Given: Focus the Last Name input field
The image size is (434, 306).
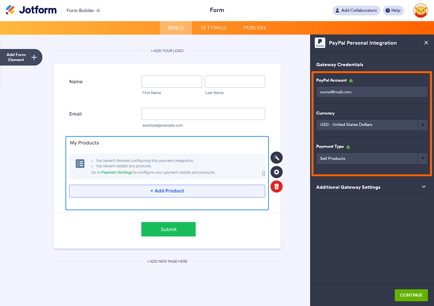Looking at the screenshot, I should click(235, 82).
